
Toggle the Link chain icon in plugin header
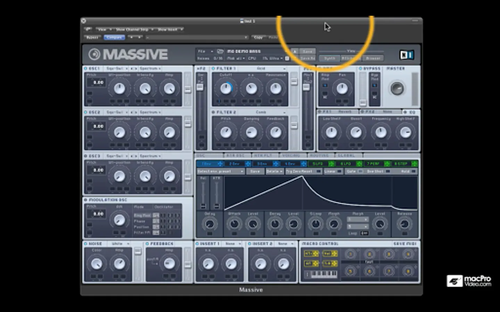point(88,29)
